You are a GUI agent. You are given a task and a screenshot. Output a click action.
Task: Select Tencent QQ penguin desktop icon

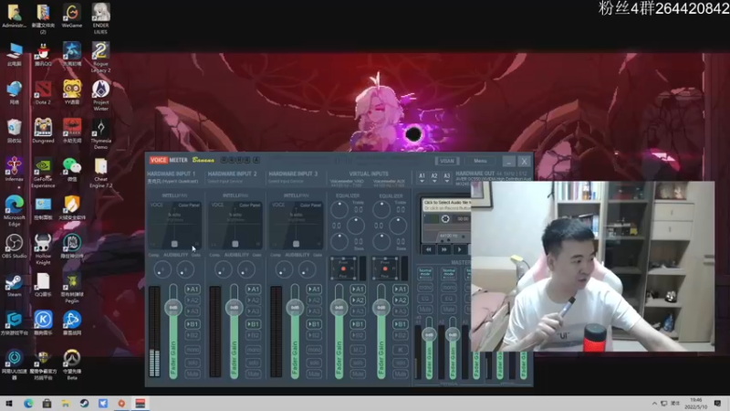[x=43, y=55]
